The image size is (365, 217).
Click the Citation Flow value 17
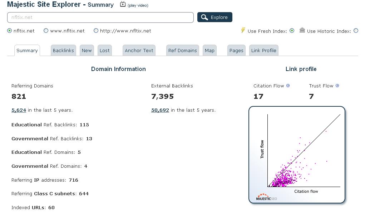[258, 96]
